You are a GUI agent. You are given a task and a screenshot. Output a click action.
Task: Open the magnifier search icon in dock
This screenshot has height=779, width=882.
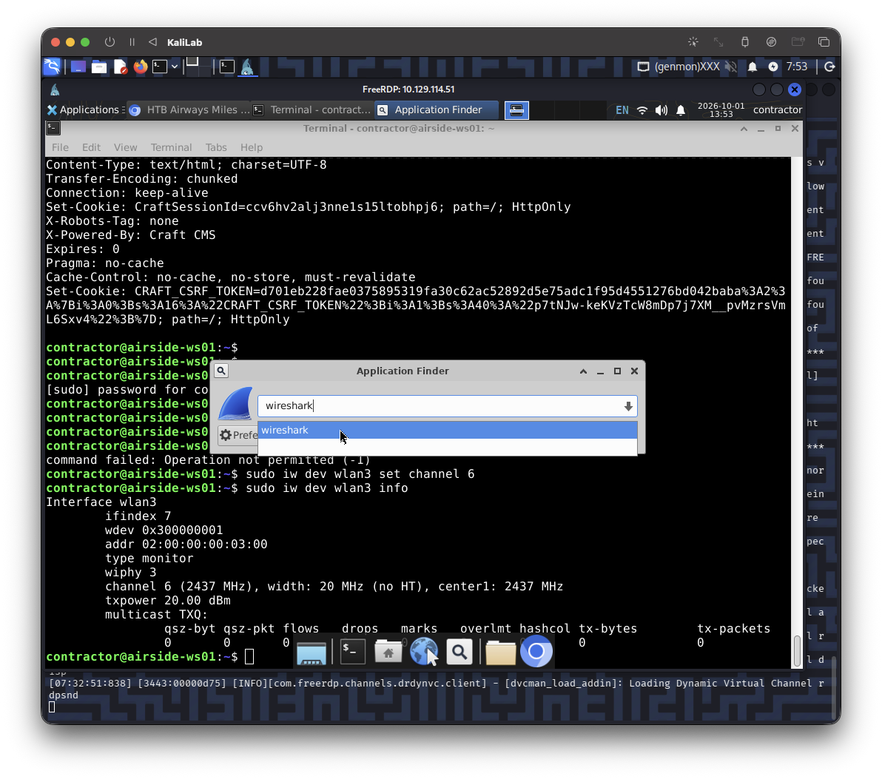pos(459,652)
